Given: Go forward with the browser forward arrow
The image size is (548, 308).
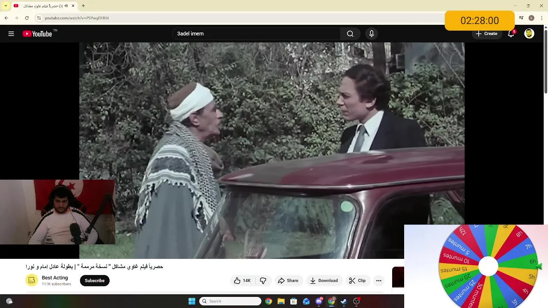Looking at the screenshot, I should coord(16,18).
